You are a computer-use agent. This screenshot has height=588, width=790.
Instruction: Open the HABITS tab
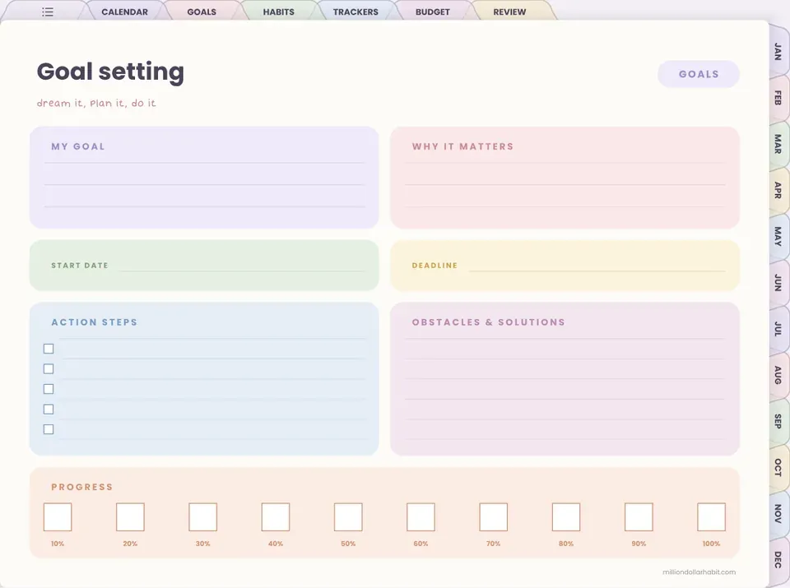click(x=279, y=12)
